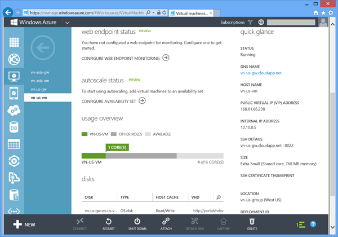The width and height of the screenshot is (338, 237).
Task: Click the 1 CORE(S) usage label
Action: (x=117, y=147)
